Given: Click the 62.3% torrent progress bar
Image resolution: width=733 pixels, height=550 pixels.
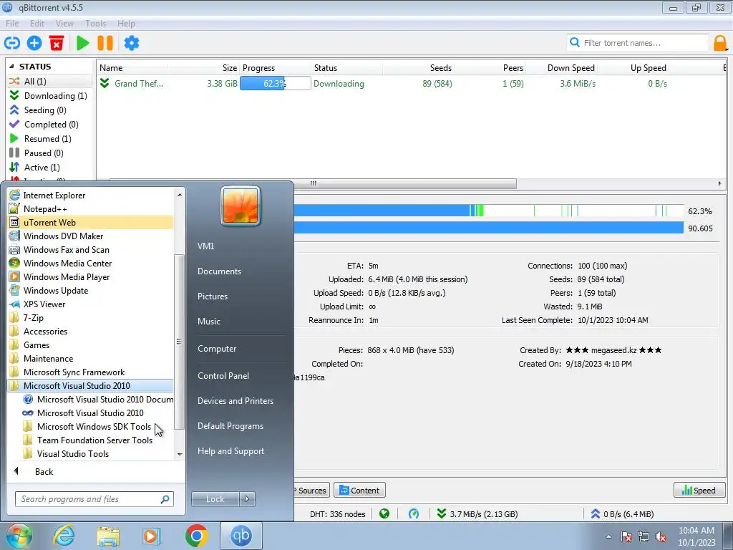Looking at the screenshot, I should coord(276,84).
